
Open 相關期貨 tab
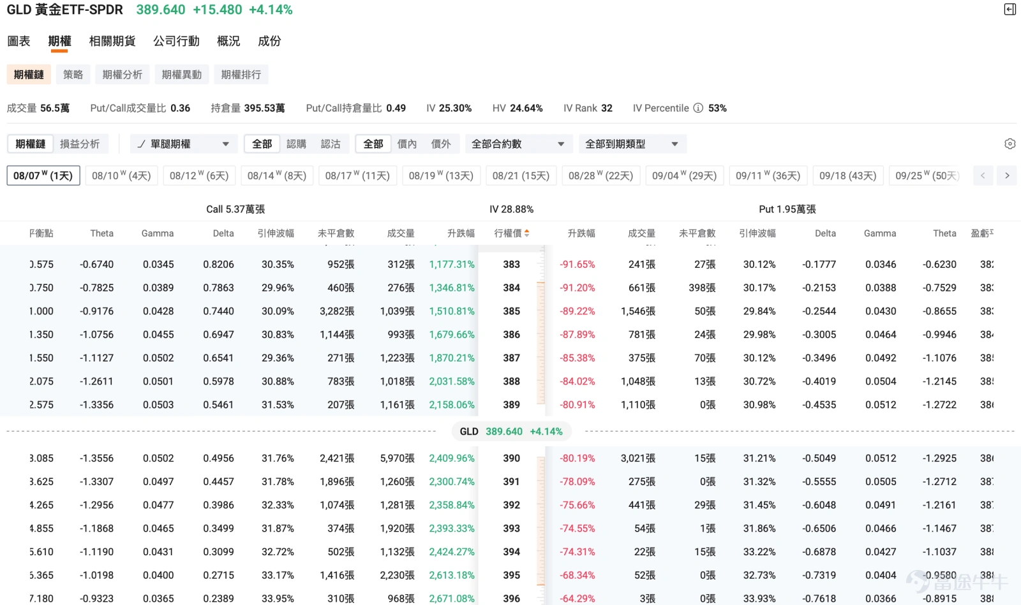112,41
